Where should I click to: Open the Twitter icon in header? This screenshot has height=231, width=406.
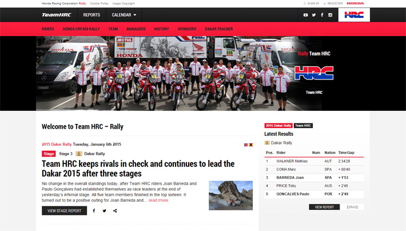[314, 15]
